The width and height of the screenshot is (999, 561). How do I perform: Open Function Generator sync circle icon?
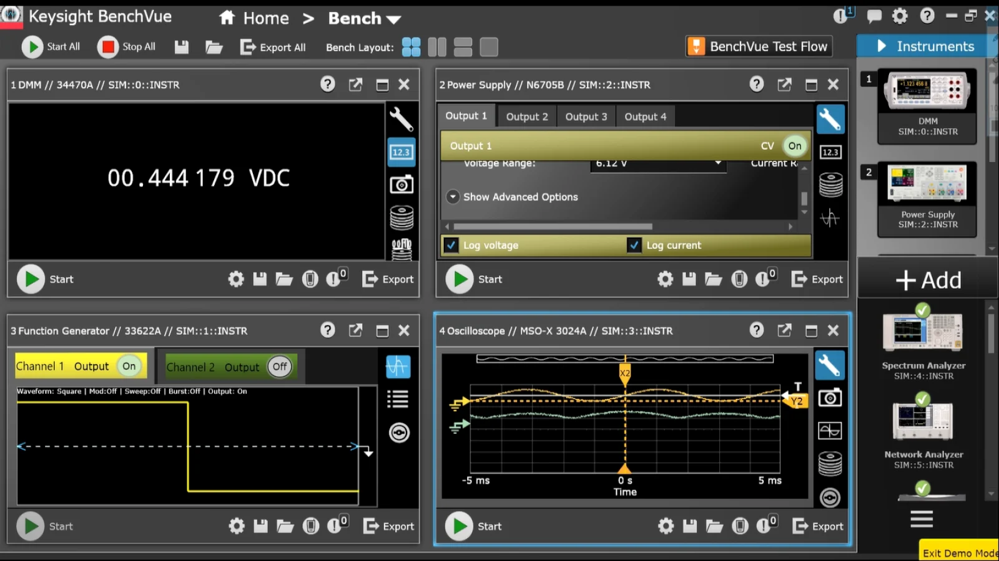[x=399, y=433]
